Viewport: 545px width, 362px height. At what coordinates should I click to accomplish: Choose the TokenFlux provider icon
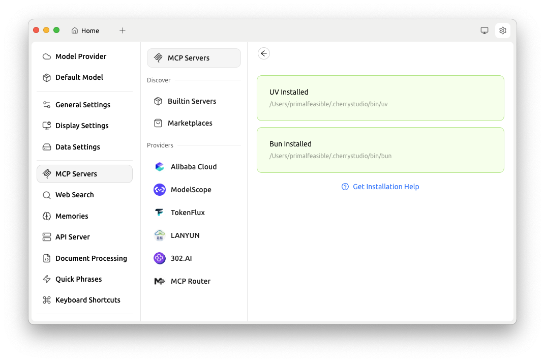(160, 213)
